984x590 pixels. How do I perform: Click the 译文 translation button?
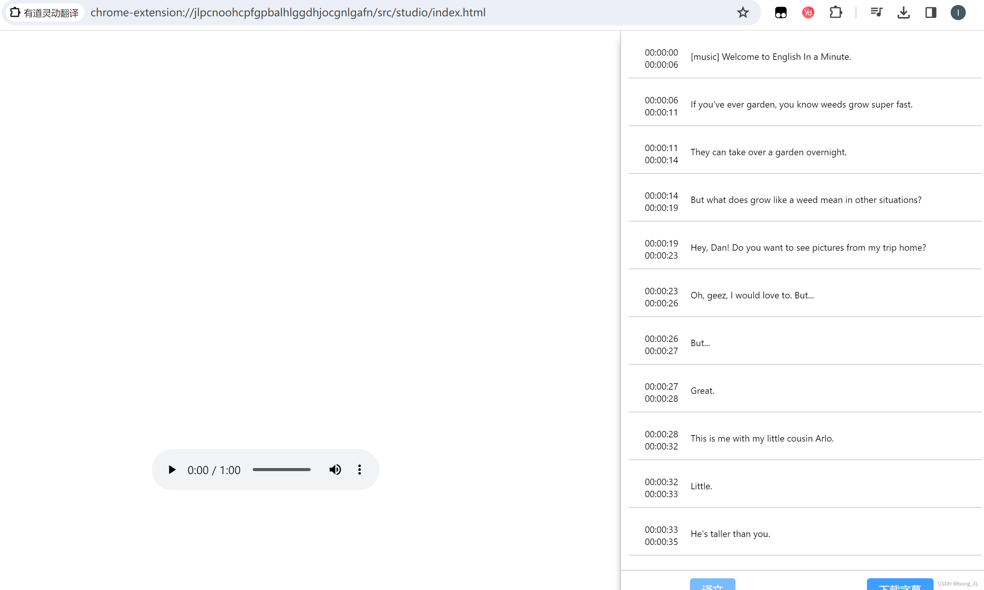tap(712, 585)
